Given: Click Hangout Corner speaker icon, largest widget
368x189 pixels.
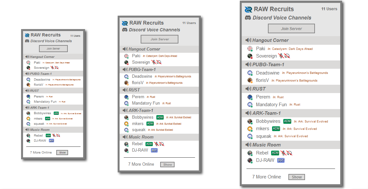Looking at the screenshot, I should click(x=248, y=40).
